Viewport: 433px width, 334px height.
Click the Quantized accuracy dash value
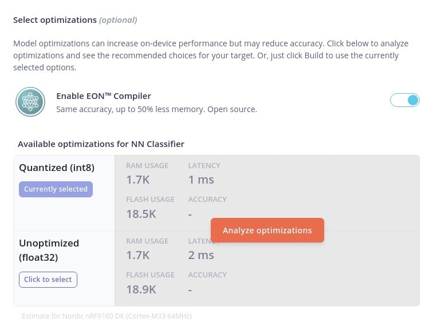[x=190, y=214]
